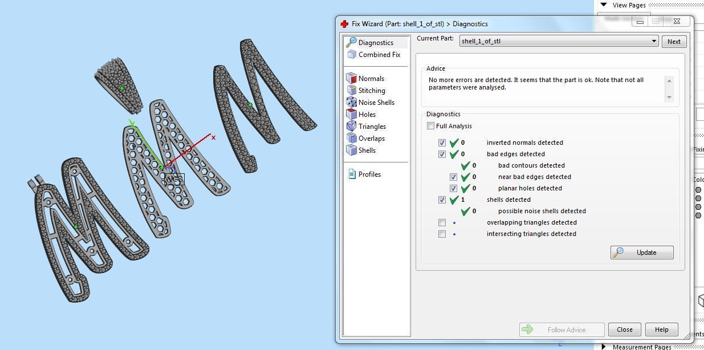Click the Follow Advice button

click(x=561, y=329)
